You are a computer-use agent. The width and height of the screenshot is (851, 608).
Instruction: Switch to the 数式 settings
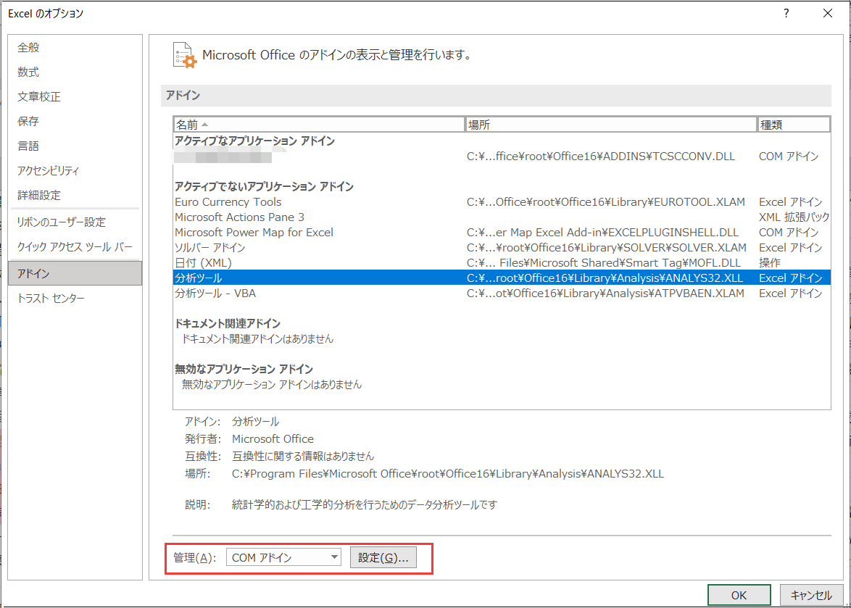29,72
